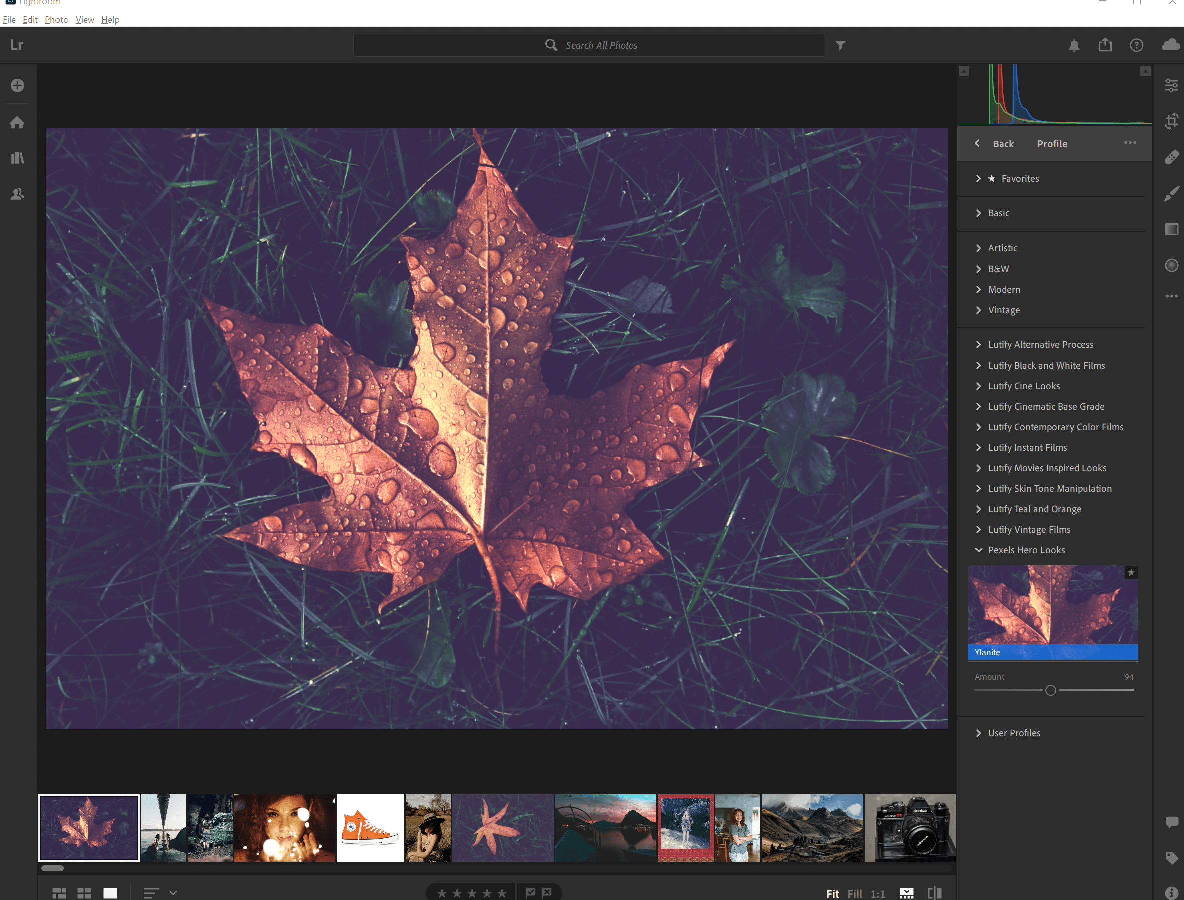Select the Crop and Rotate tool
Screen dimensions: 1184x900
(x=1171, y=121)
